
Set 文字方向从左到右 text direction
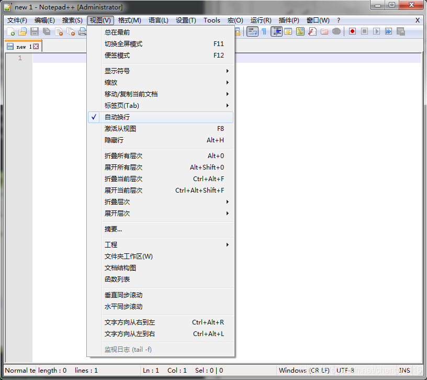coord(161,334)
